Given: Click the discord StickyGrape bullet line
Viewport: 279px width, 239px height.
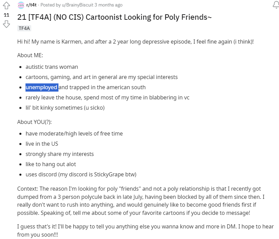Looking at the screenshot, I should click(81, 174).
